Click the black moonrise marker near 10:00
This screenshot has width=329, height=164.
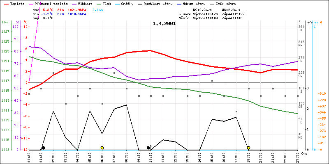click(148, 148)
